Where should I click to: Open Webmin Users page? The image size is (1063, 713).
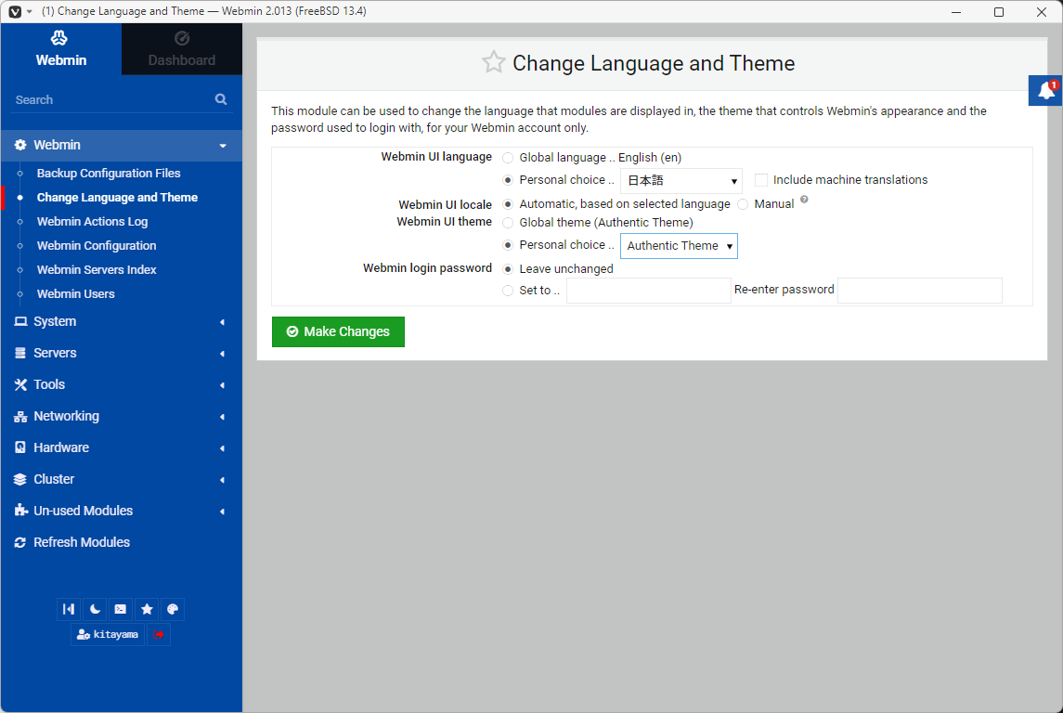[x=76, y=294]
